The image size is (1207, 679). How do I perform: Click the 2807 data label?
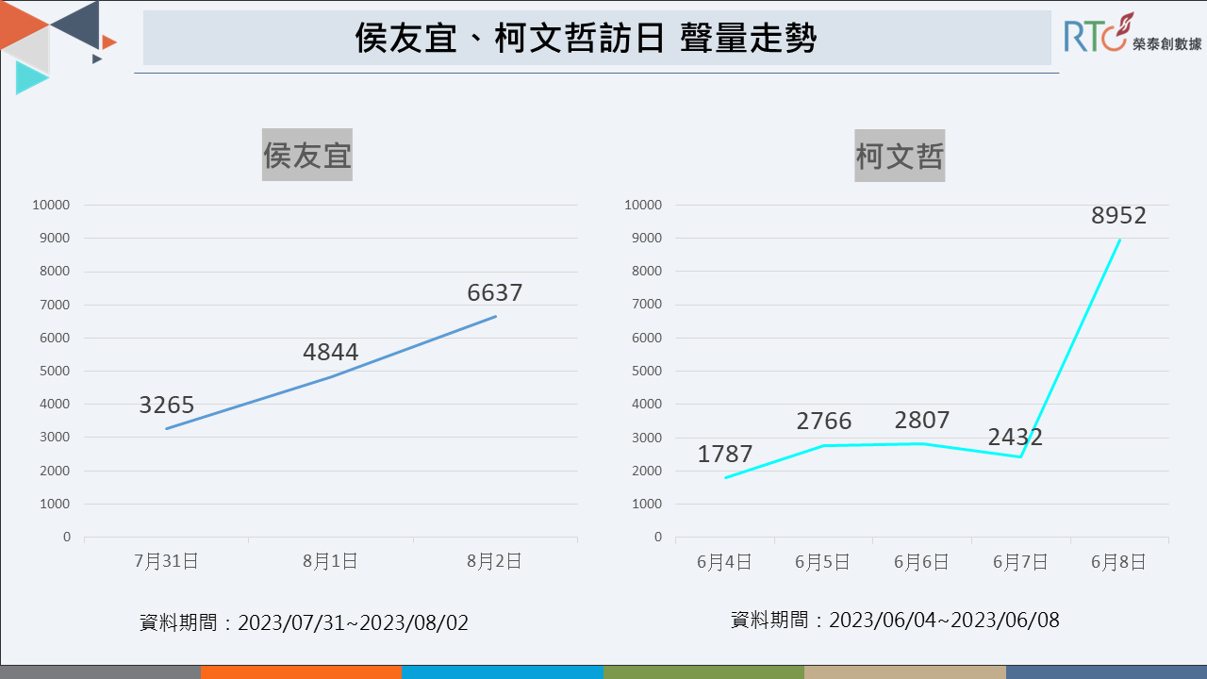pyautogui.click(x=922, y=421)
